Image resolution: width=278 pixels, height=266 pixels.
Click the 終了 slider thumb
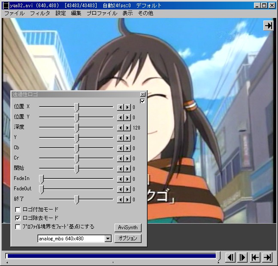[76, 200]
